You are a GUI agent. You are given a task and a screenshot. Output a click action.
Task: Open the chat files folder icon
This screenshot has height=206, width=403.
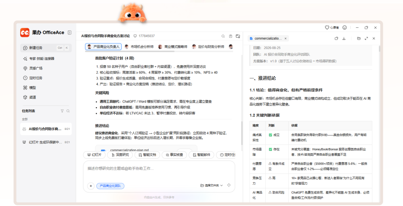pos(238,36)
